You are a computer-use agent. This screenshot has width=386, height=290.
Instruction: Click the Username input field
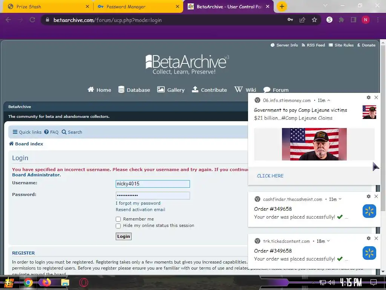tap(153, 184)
